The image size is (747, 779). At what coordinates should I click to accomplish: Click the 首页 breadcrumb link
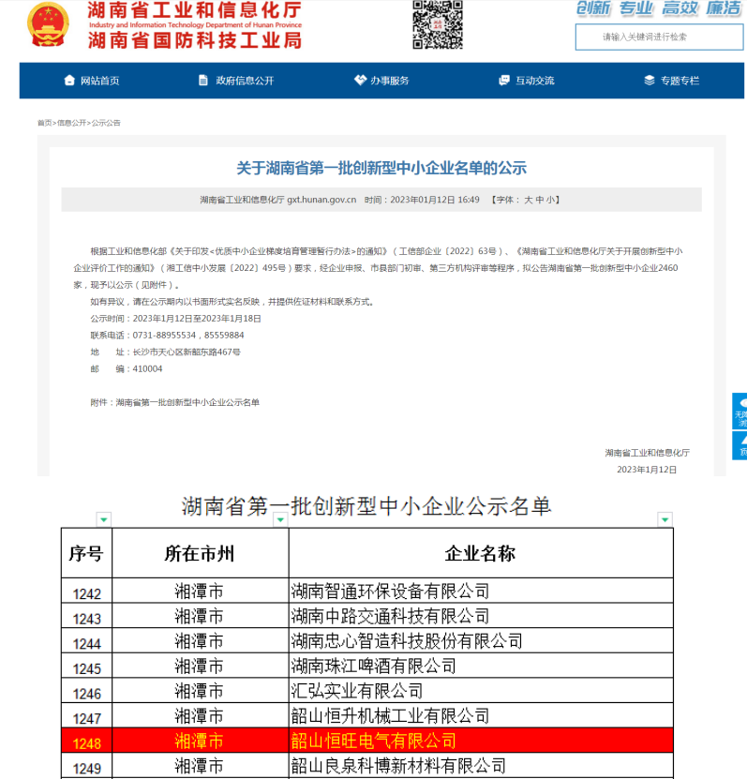pyautogui.click(x=44, y=123)
